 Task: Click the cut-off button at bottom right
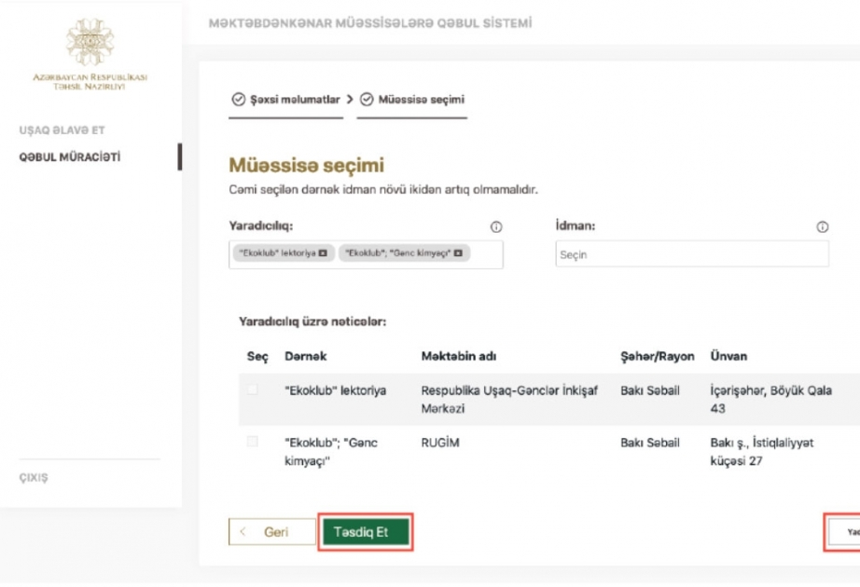click(844, 532)
